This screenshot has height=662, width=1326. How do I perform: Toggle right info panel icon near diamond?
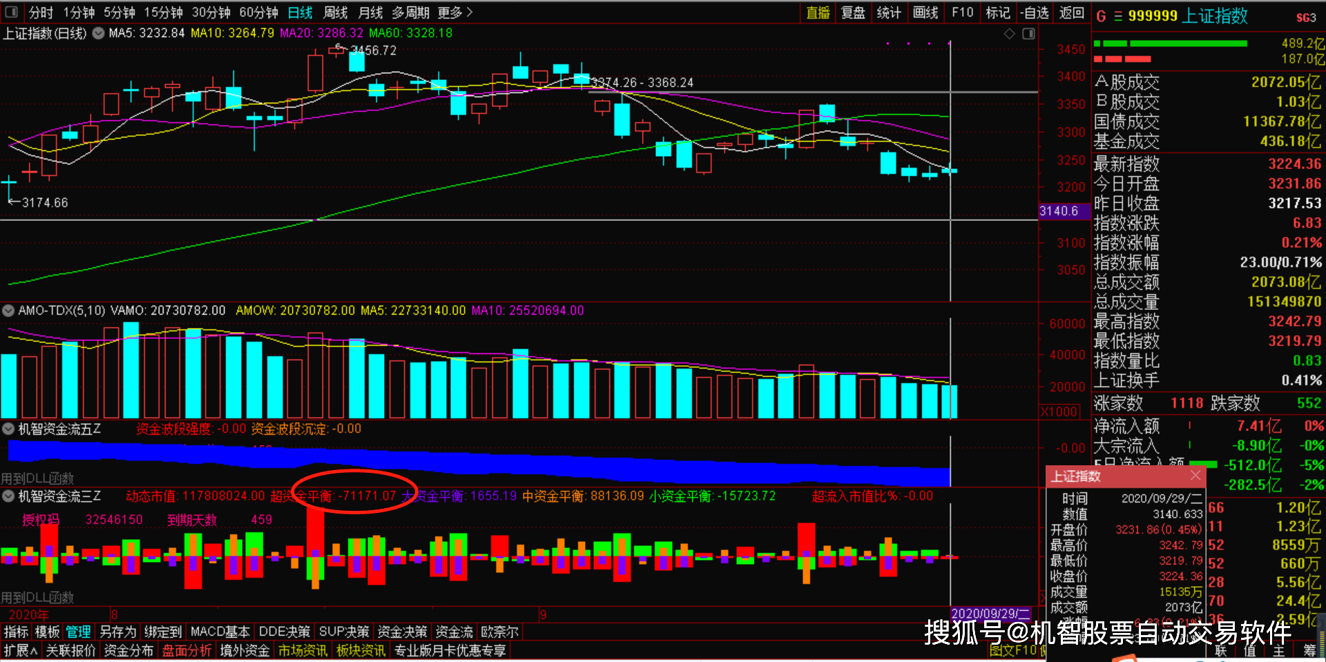coord(1028,34)
